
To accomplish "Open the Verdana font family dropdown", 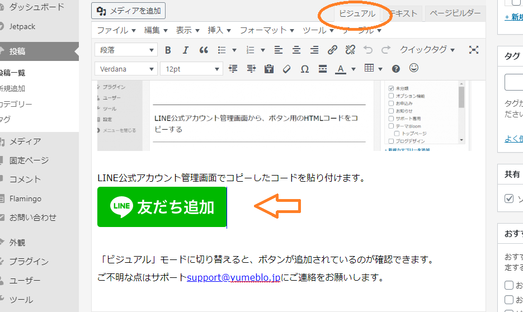I will (x=126, y=69).
